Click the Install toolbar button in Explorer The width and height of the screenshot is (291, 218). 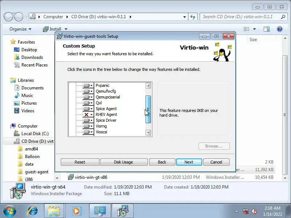(52, 29)
